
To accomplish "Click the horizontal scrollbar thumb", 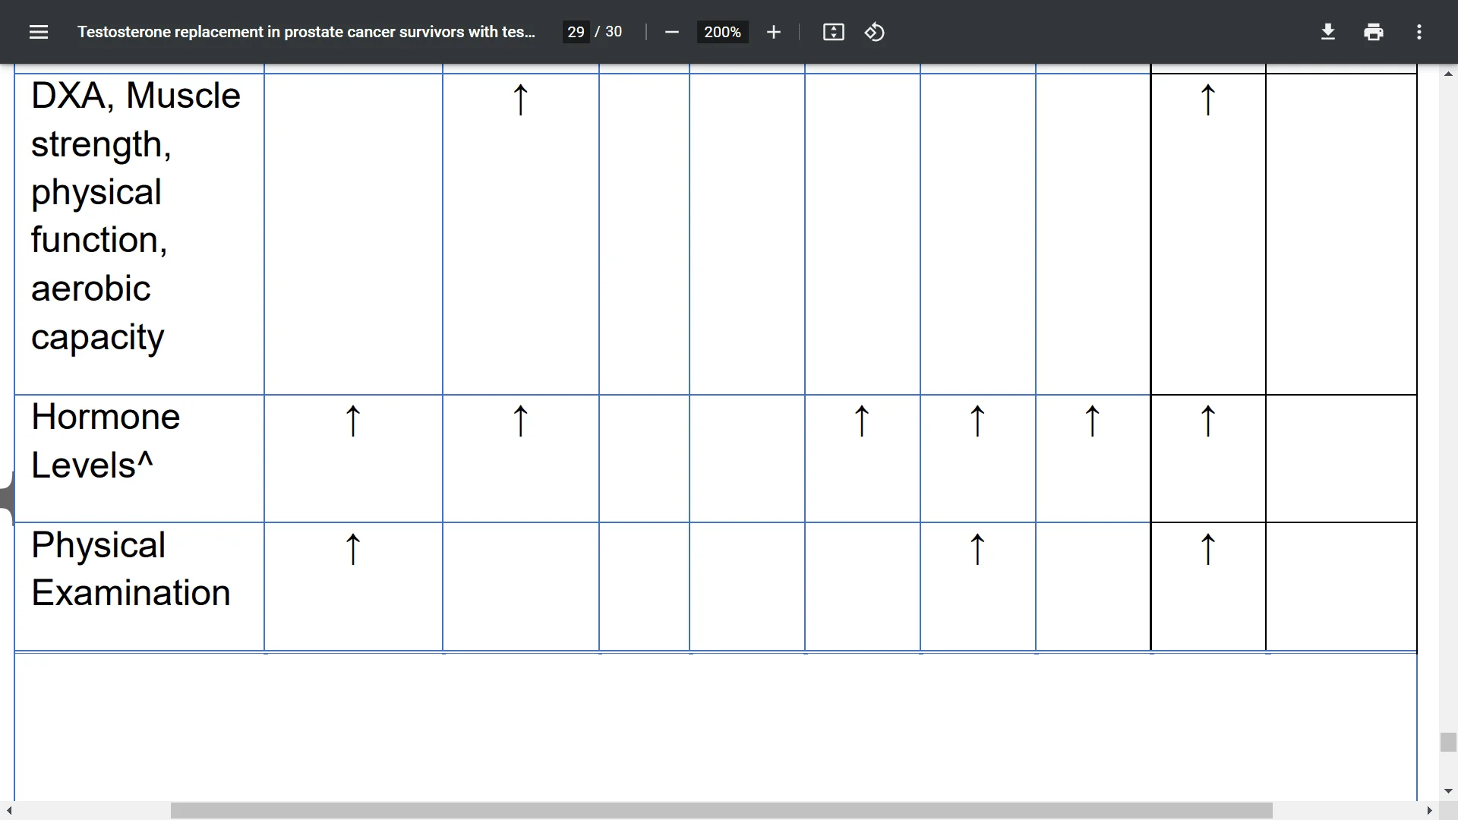I will [x=721, y=810].
